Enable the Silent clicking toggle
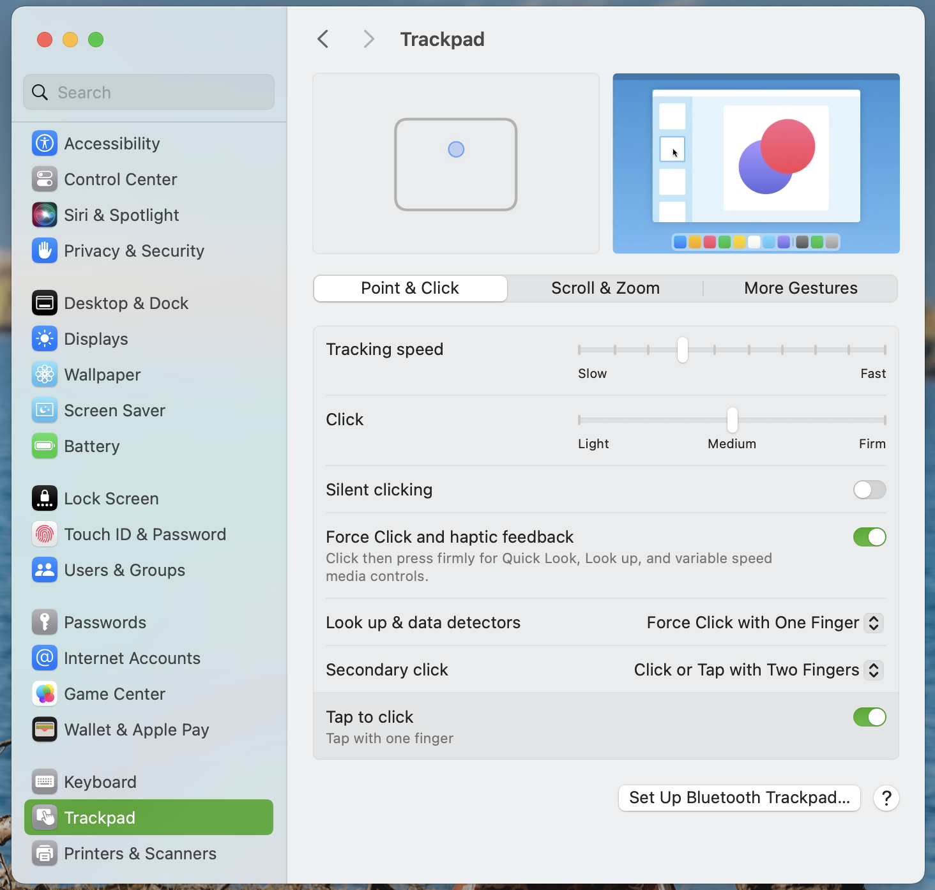The width and height of the screenshot is (935, 890). click(869, 490)
